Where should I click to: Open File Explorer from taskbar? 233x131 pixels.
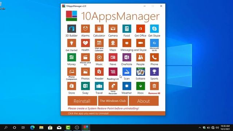point(41,128)
